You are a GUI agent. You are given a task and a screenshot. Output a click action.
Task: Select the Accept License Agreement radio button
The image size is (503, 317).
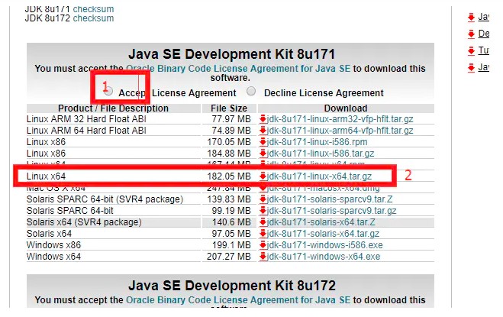click(108, 91)
